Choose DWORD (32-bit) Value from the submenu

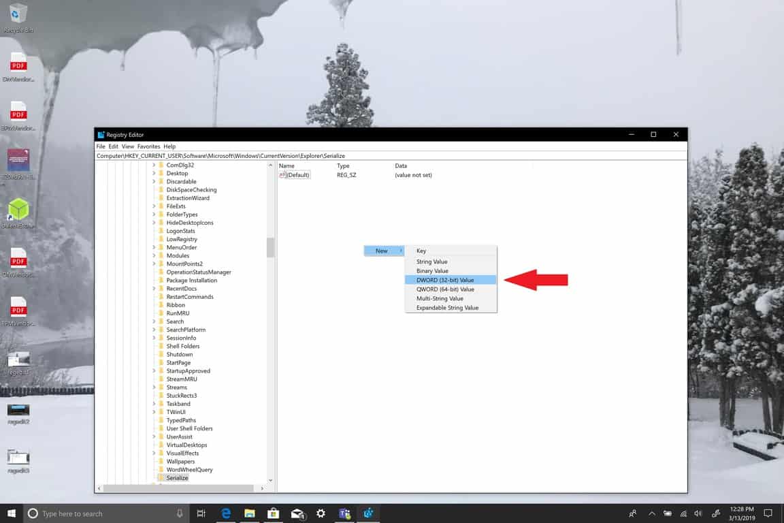coord(445,280)
